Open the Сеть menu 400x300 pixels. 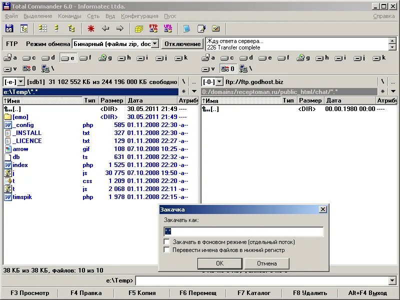pos(93,16)
